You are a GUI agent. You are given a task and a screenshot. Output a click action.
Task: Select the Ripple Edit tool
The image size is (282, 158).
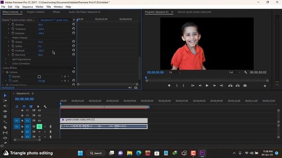point(5,106)
